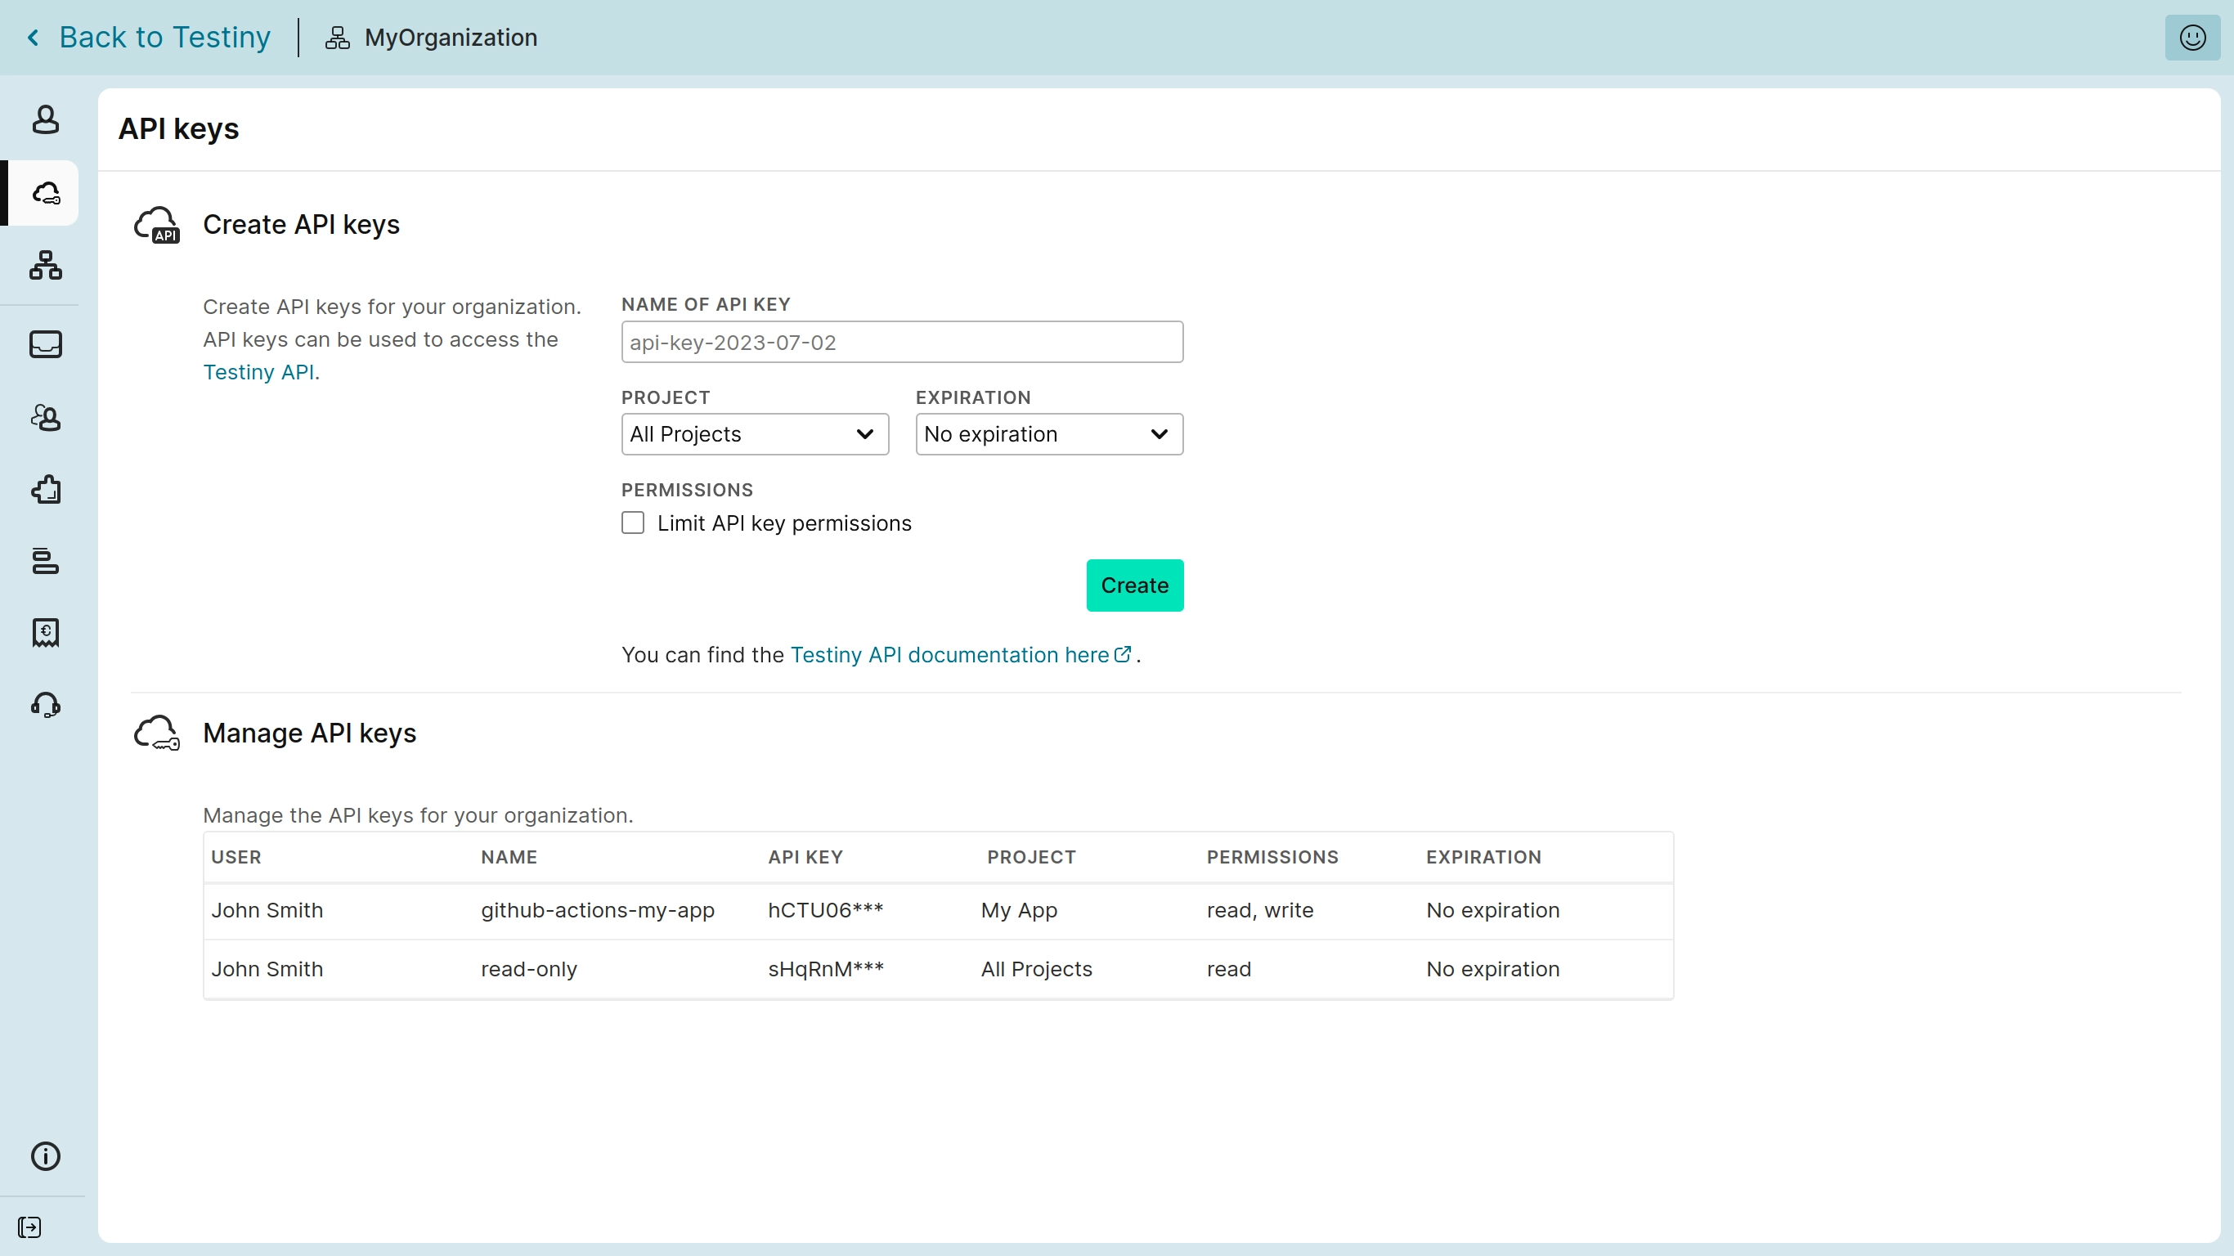This screenshot has width=2234, height=1256.
Task: Enable Limit API key permissions checkbox
Action: (x=633, y=523)
